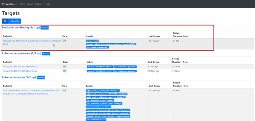Click the Targets page heading
This screenshot has height=121, width=255.
pos(11,13)
